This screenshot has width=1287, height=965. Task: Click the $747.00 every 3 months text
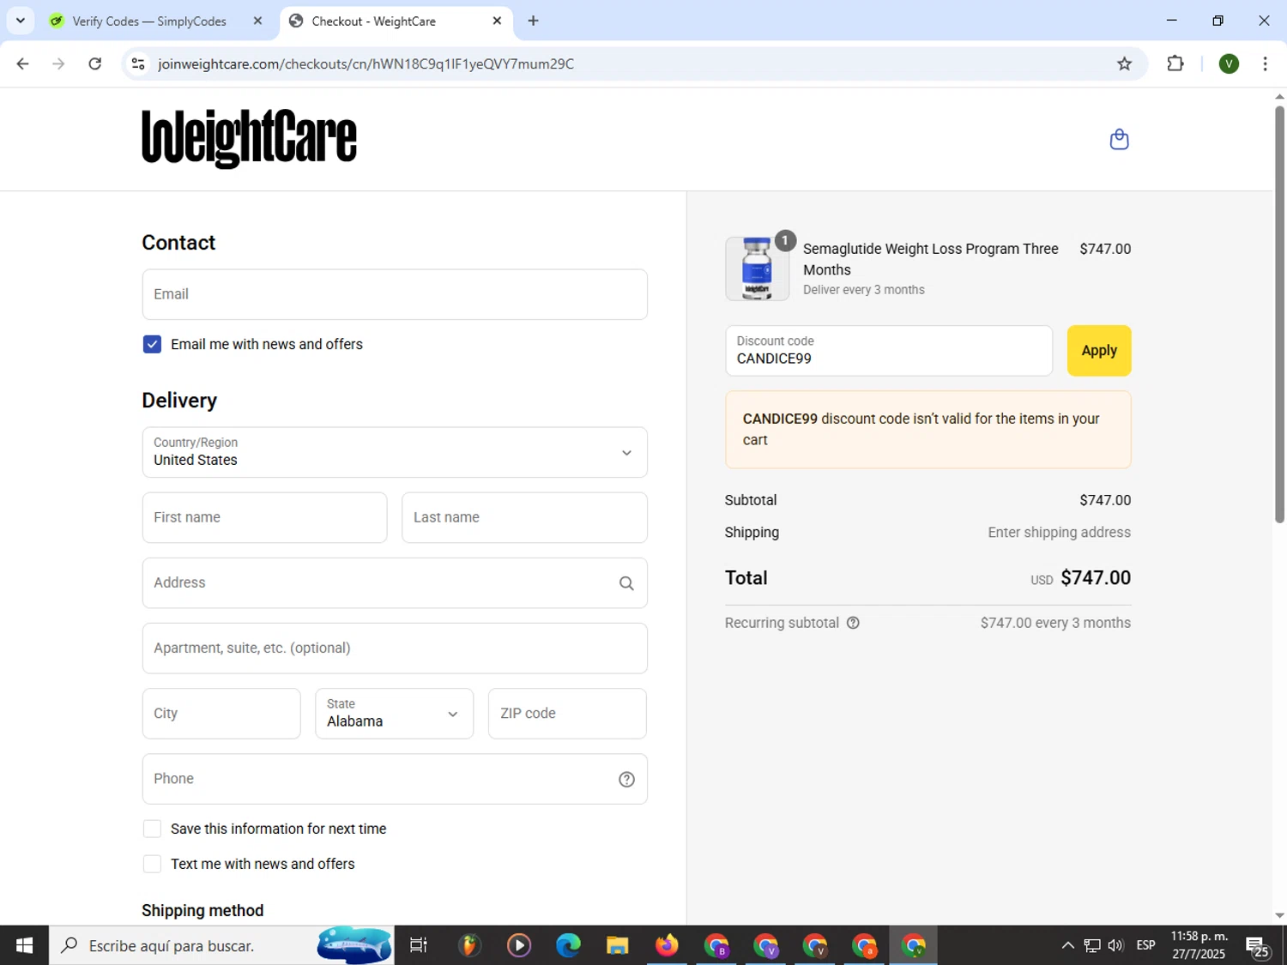coord(1055,623)
